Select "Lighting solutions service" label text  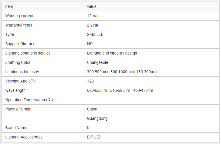pos(28,53)
